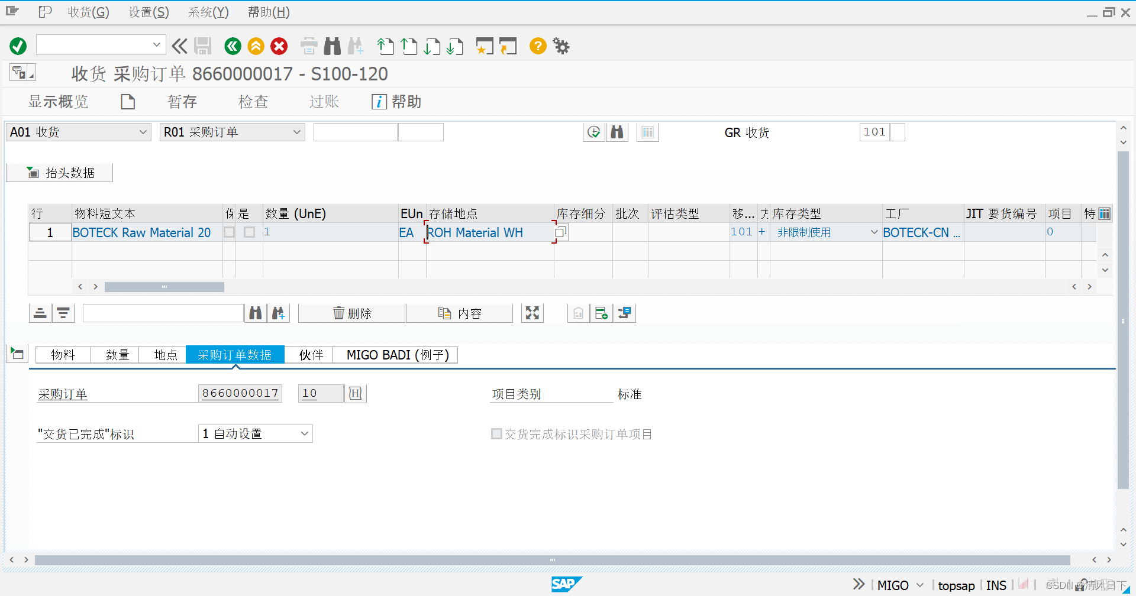The width and height of the screenshot is (1136, 596).
Task: Click the 过账 post button
Action: [324, 102]
